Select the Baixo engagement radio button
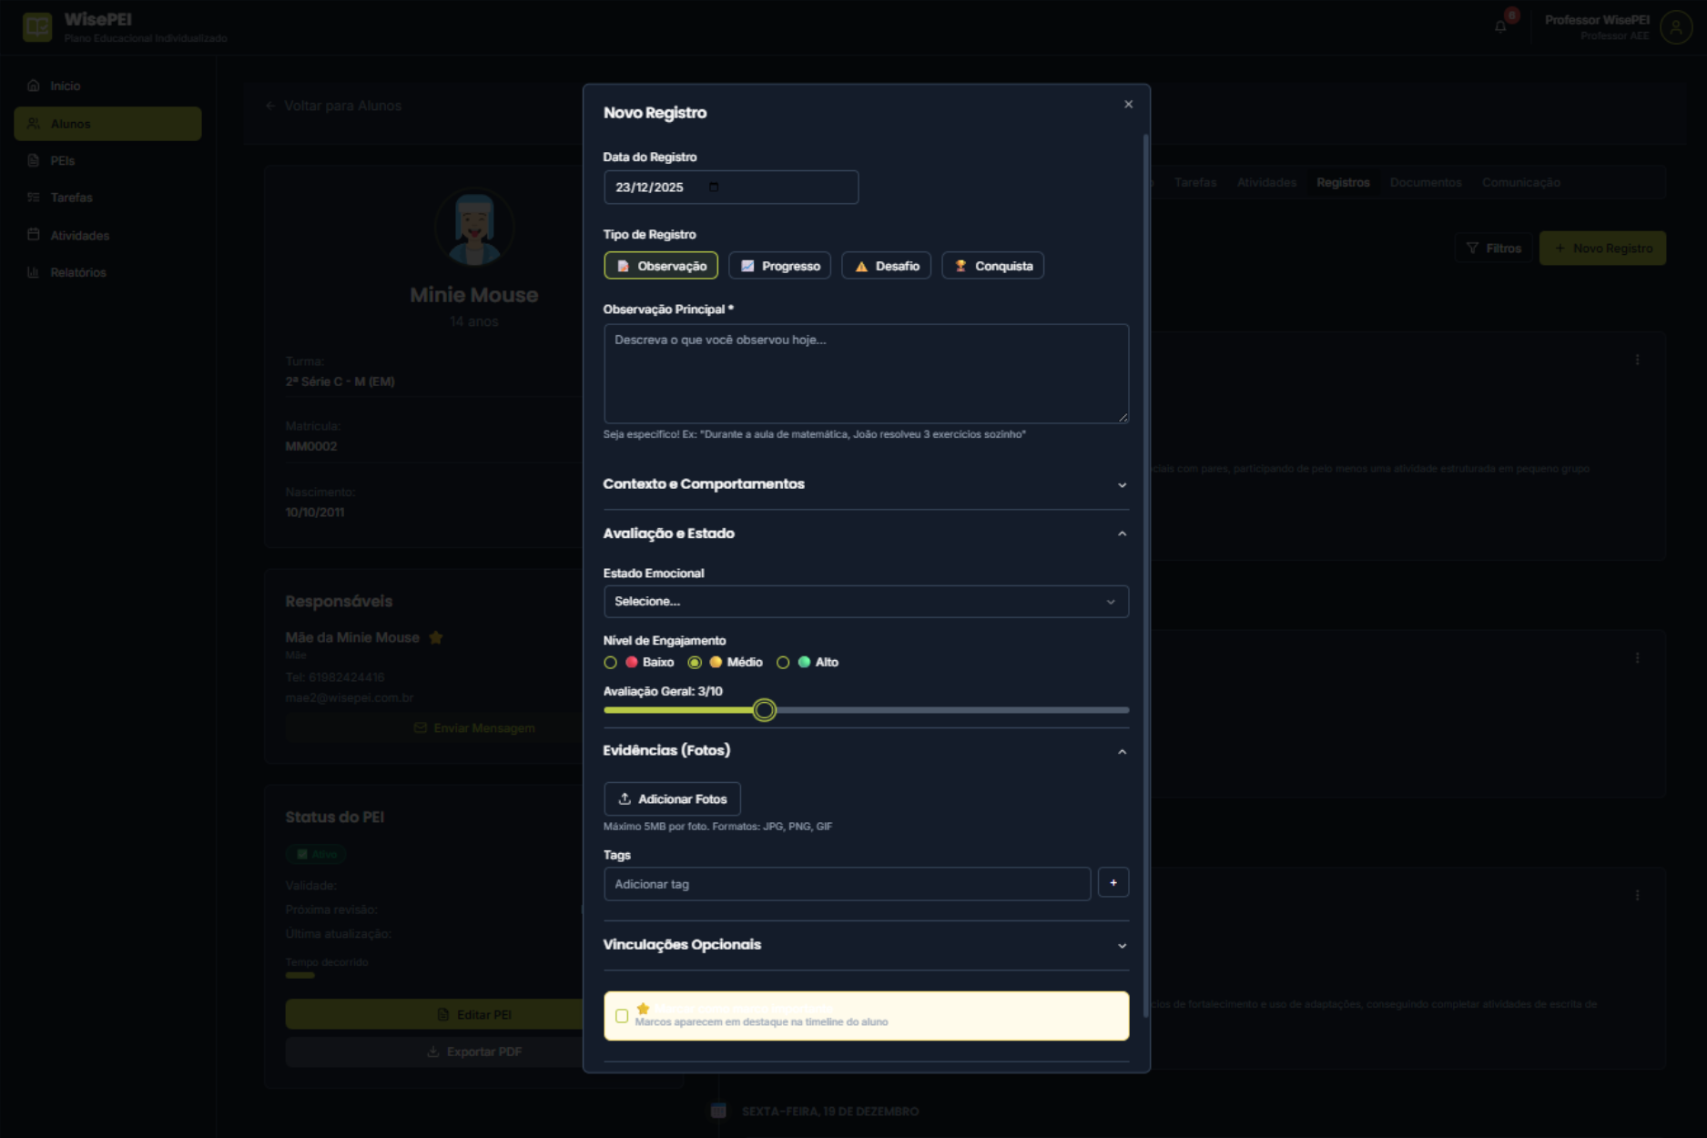 click(x=611, y=663)
